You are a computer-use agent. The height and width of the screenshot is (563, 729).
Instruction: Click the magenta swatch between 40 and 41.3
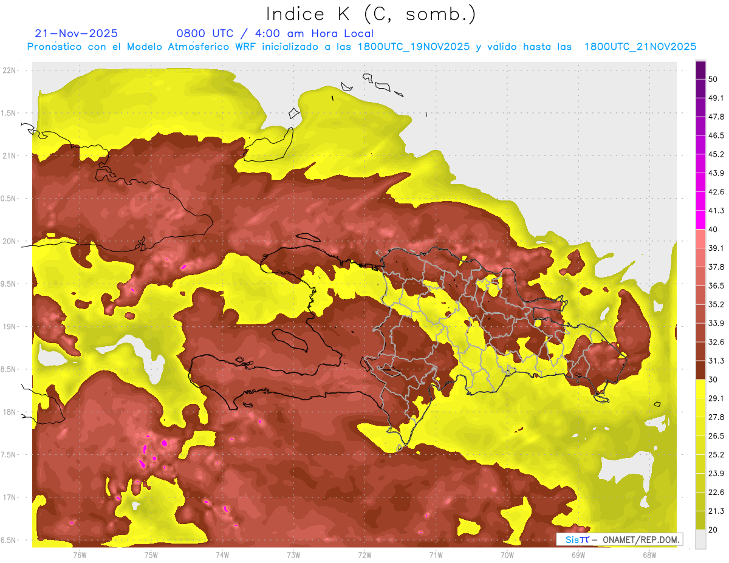(700, 220)
